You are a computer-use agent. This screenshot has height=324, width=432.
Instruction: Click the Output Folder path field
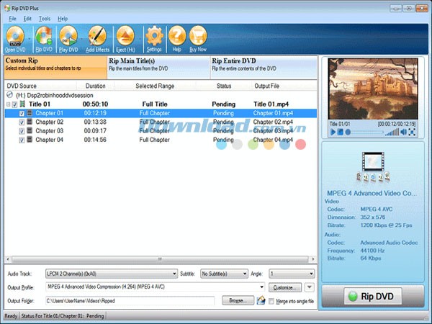click(x=130, y=300)
